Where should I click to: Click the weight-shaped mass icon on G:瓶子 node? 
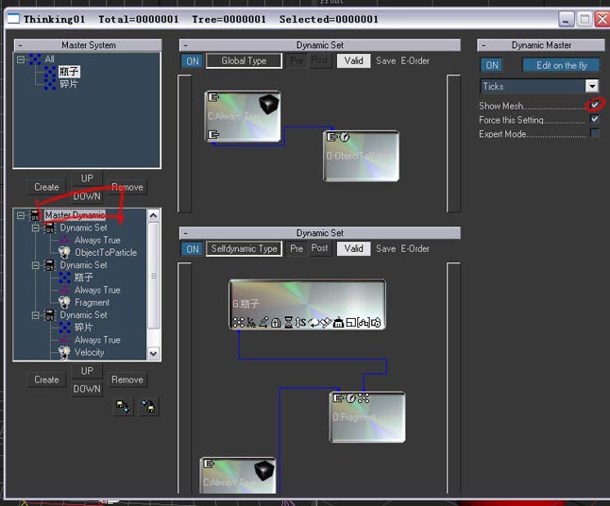(338, 323)
